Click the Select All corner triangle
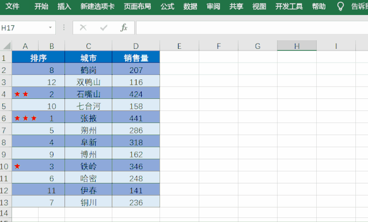The height and width of the screenshot is (222, 368). tap(6, 45)
